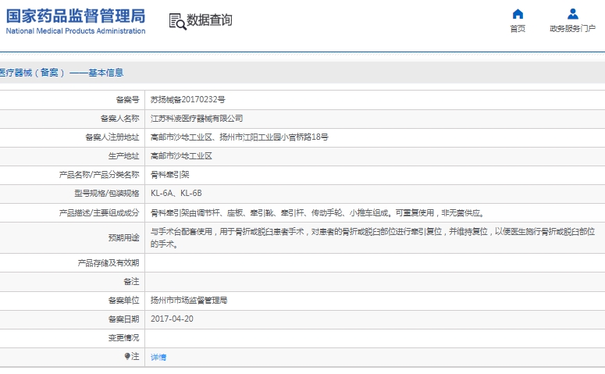The height and width of the screenshot is (374, 605).
Task: Click the 备案号 label
Action: point(127,100)
